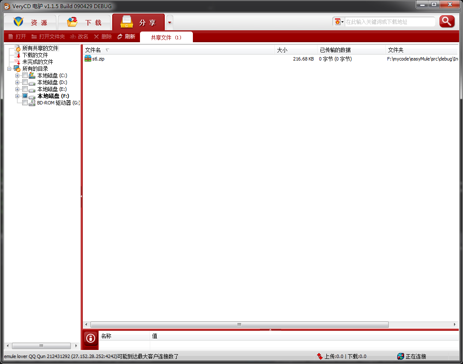Image resolution: width=463 pixels, height=364 pixels.
Task: Click the 未完成的文件 incomplete files icon
Action: 17,62
